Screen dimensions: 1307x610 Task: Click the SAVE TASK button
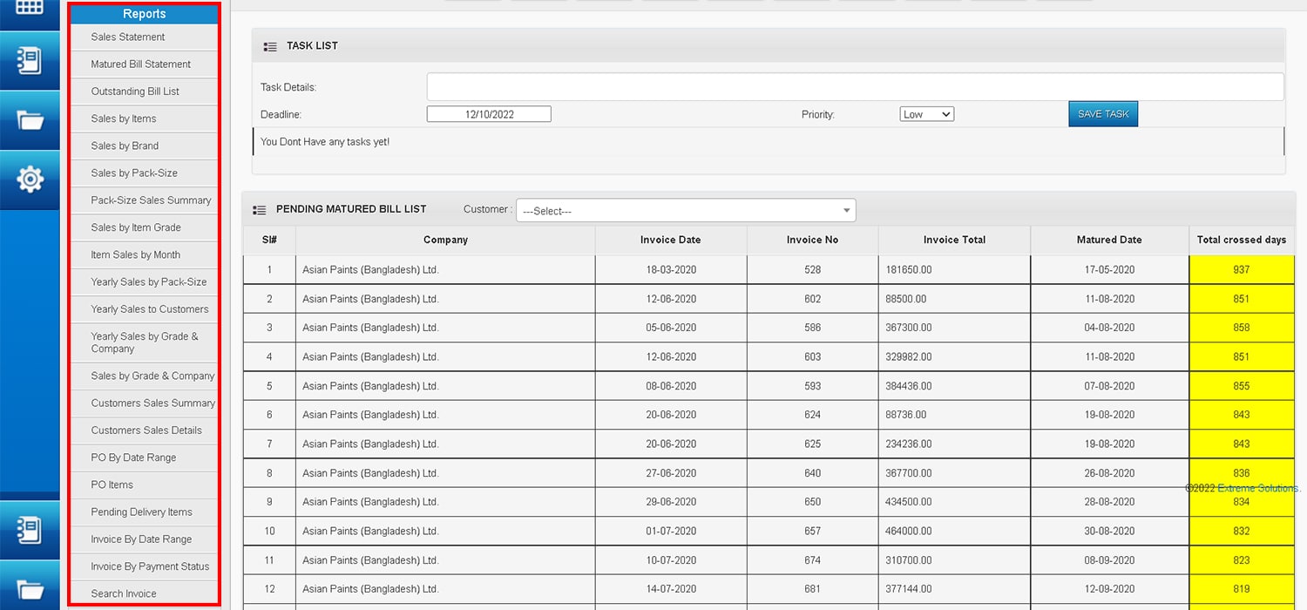(x=1103, y=114)
